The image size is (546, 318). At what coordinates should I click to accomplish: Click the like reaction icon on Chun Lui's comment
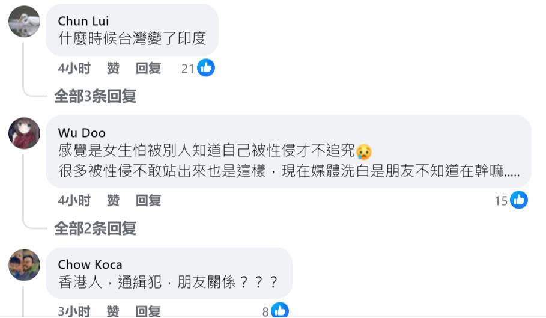click(206, 68)
